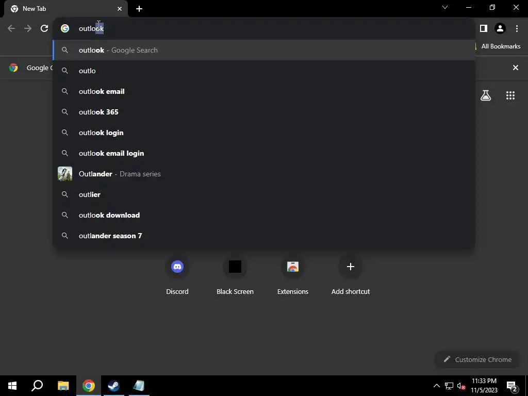Open the Extensions shortcut

click(293, 275)
